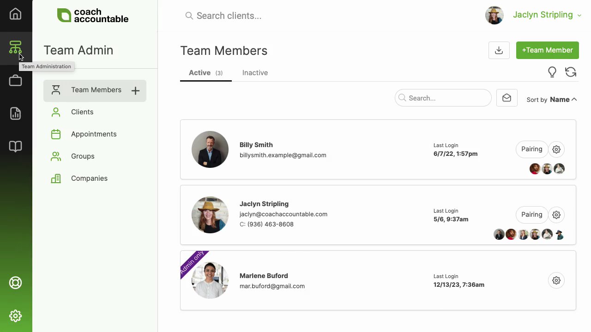The height and width of the screenshot is (332, 591).
Task: Refresh the team members list
Action: pos(571,72)
